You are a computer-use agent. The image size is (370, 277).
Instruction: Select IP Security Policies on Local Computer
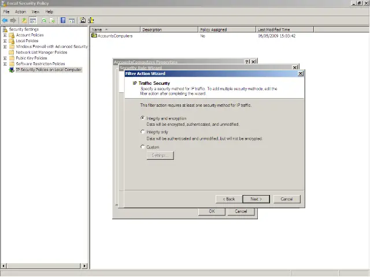point(49,70)
